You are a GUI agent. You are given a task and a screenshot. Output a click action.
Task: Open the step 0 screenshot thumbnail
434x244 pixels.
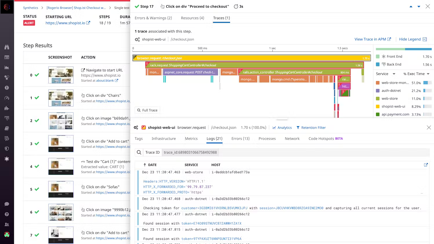pos(61,75)
